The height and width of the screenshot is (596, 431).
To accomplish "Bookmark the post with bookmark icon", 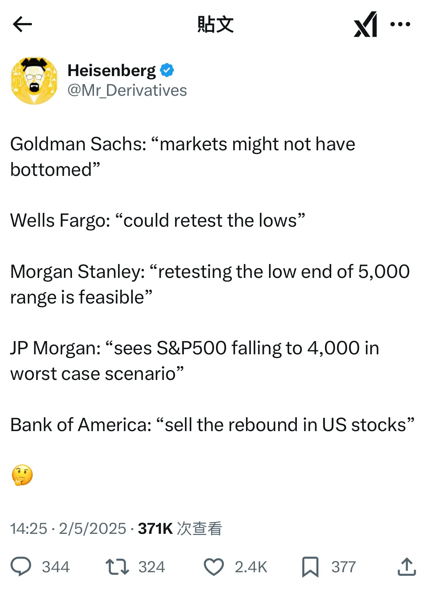I will [x=310, y=567].
